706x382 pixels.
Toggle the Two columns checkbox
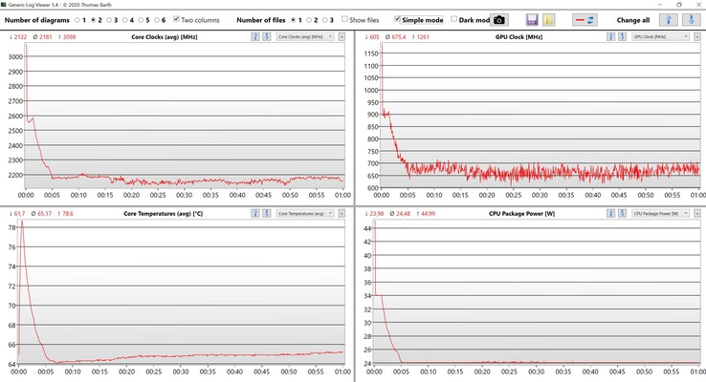pos(177,19)
